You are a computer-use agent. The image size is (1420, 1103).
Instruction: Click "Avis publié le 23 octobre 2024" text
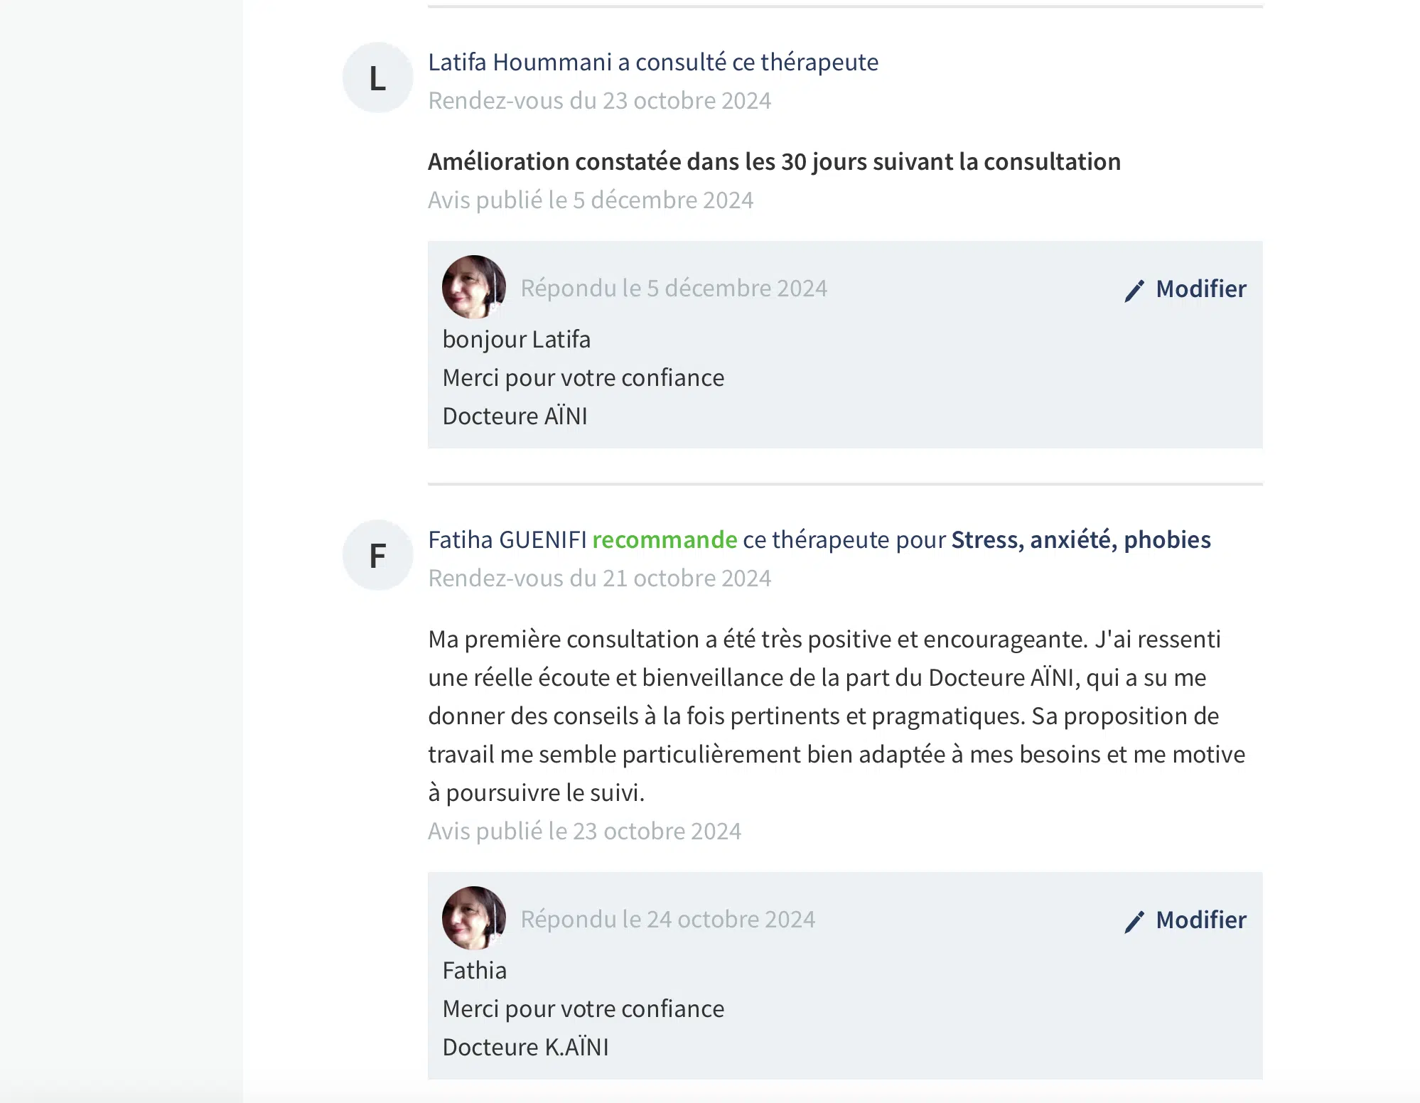tap(584, 832)
